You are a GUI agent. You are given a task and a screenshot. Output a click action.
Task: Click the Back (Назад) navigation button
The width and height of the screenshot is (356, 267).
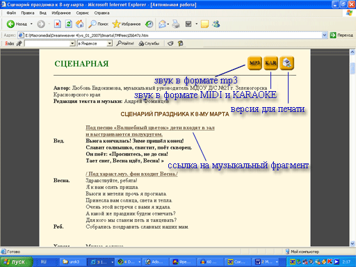tap(17, 24)
